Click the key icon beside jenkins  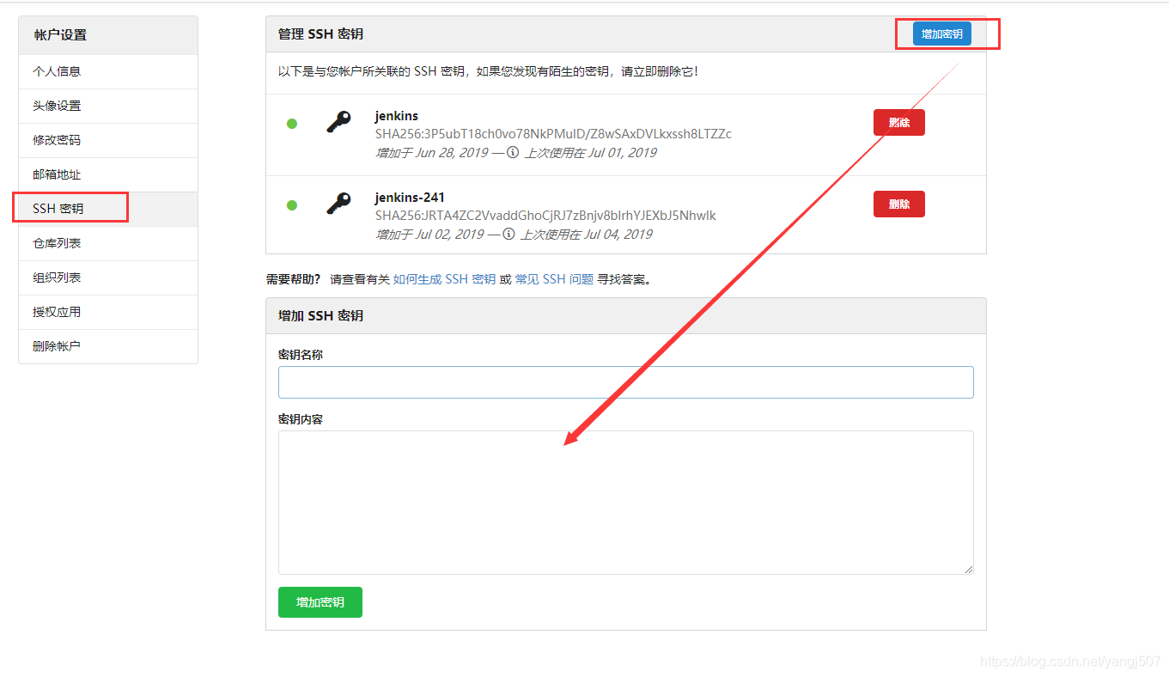click(x=339, y=123)
